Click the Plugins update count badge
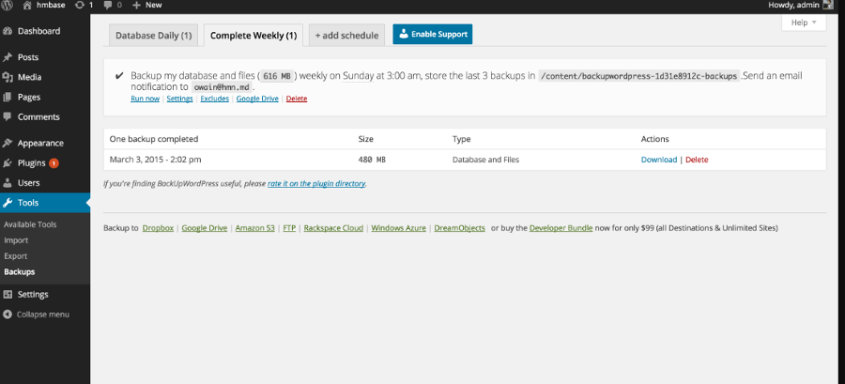The height and width of the screenshot is (384, 845). (x=54, y=163)
